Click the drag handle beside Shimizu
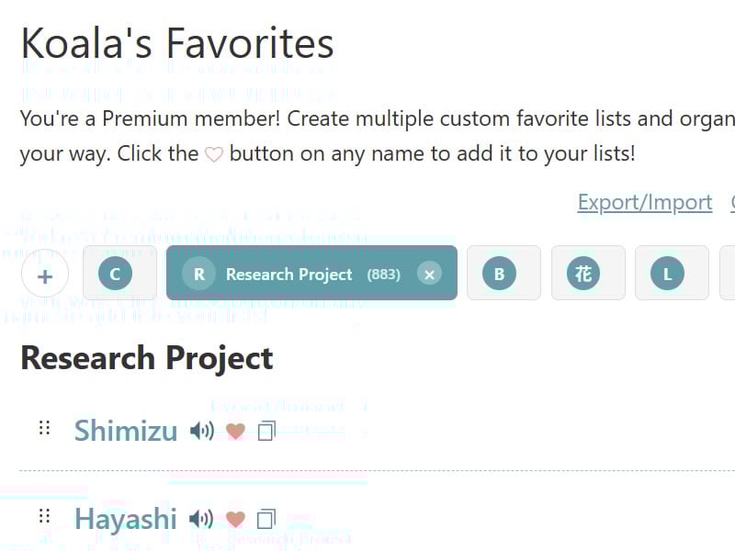 (x=43, y=427)
